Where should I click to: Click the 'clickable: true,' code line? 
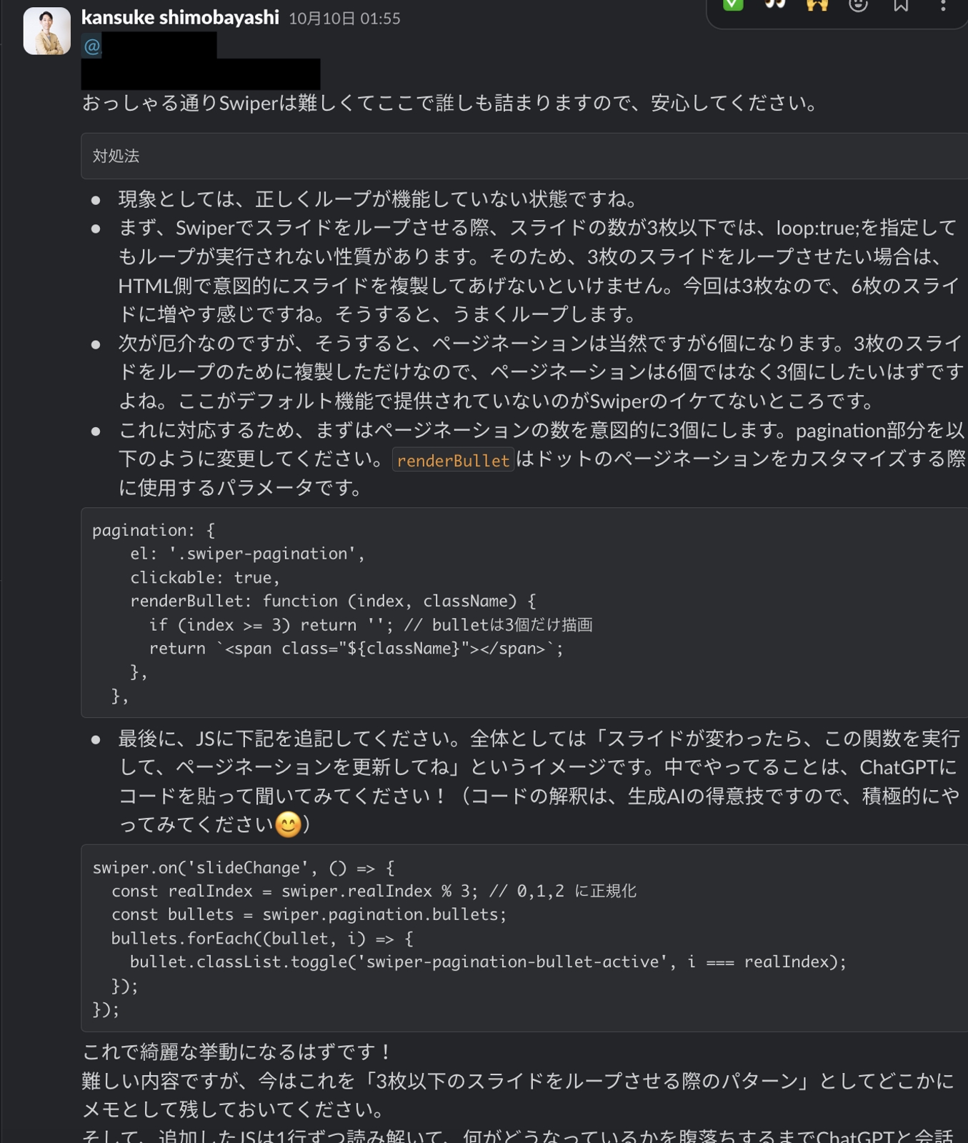coord(205,577)
